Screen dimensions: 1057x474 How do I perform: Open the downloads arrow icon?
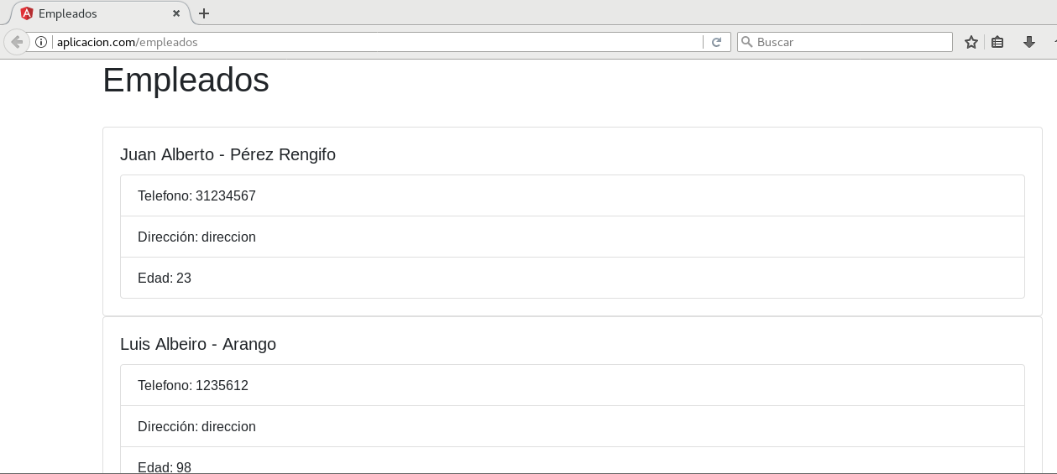pyautogui.click(x=1029, y=42)
